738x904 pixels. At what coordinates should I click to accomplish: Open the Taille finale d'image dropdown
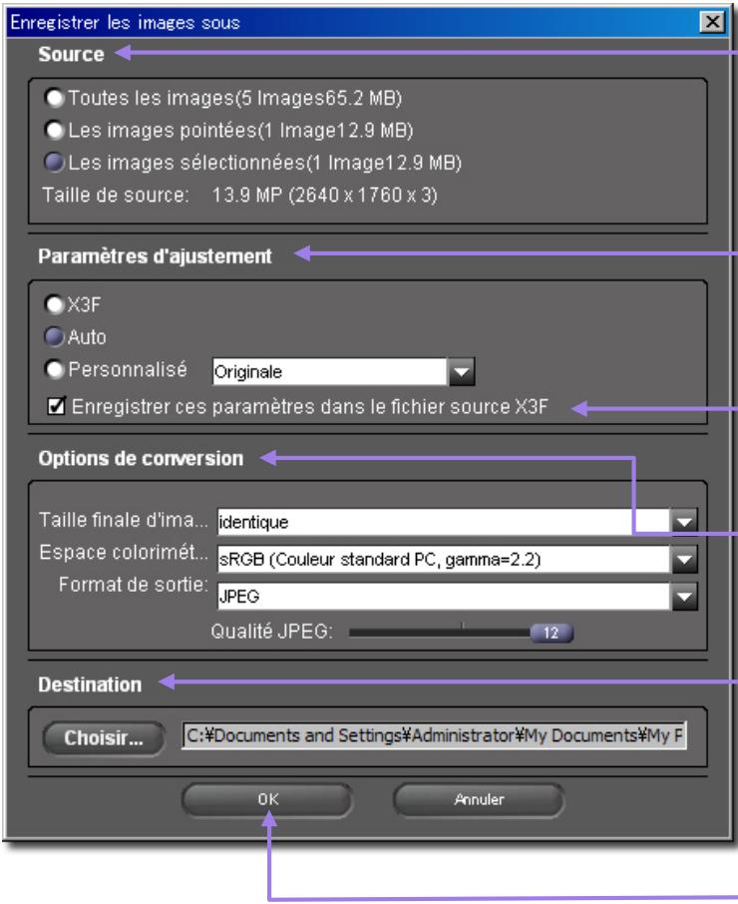click(458, 522)
